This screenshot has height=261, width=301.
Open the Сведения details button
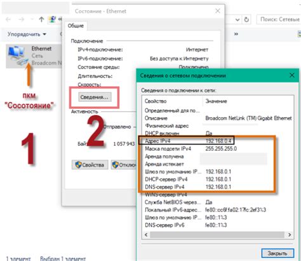95,97
